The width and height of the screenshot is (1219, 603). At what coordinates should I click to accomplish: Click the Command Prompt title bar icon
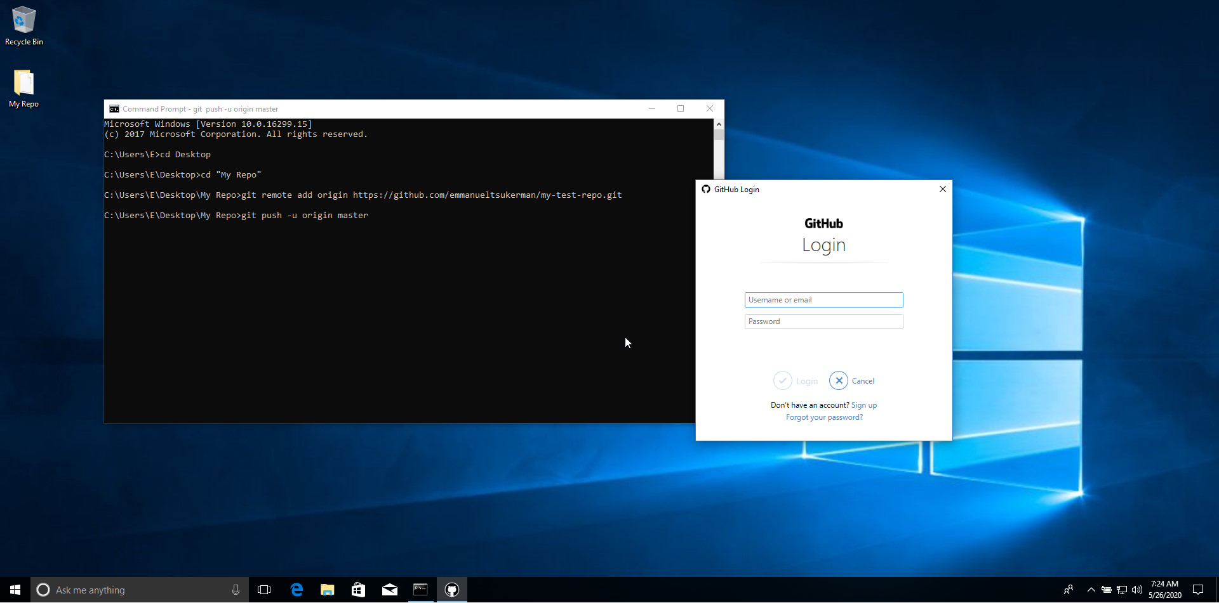[x=114, y=109]
